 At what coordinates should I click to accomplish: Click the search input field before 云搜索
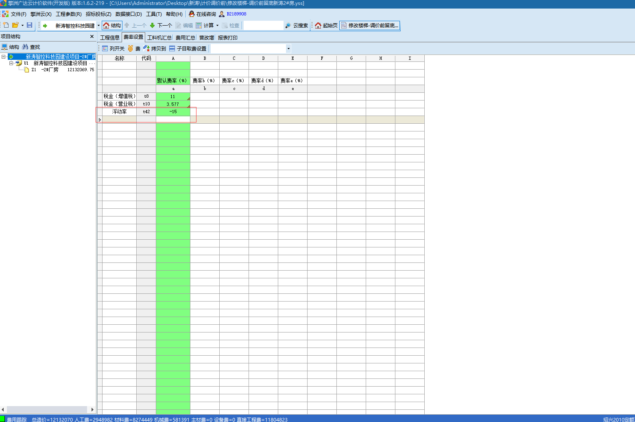tap(263, 25)
